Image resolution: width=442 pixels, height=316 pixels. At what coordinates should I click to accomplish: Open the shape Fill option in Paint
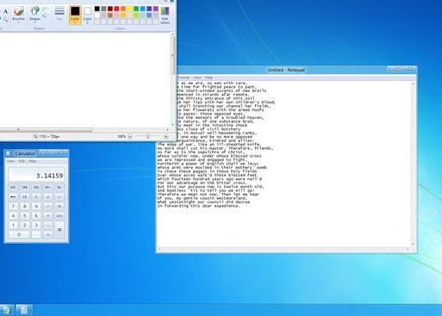45,16
